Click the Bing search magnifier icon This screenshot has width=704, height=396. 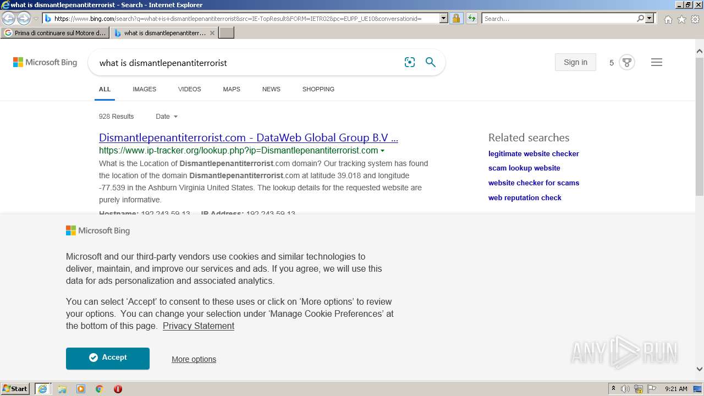431,62
